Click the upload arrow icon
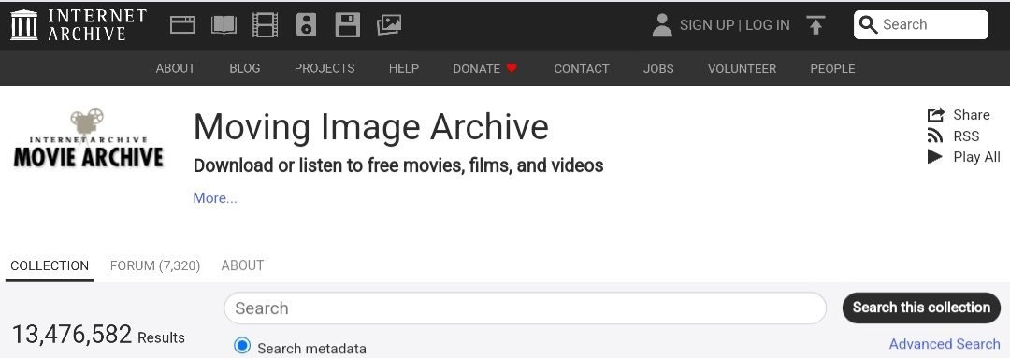This screenshot has width=1010, height=358. tap(815, 25)
